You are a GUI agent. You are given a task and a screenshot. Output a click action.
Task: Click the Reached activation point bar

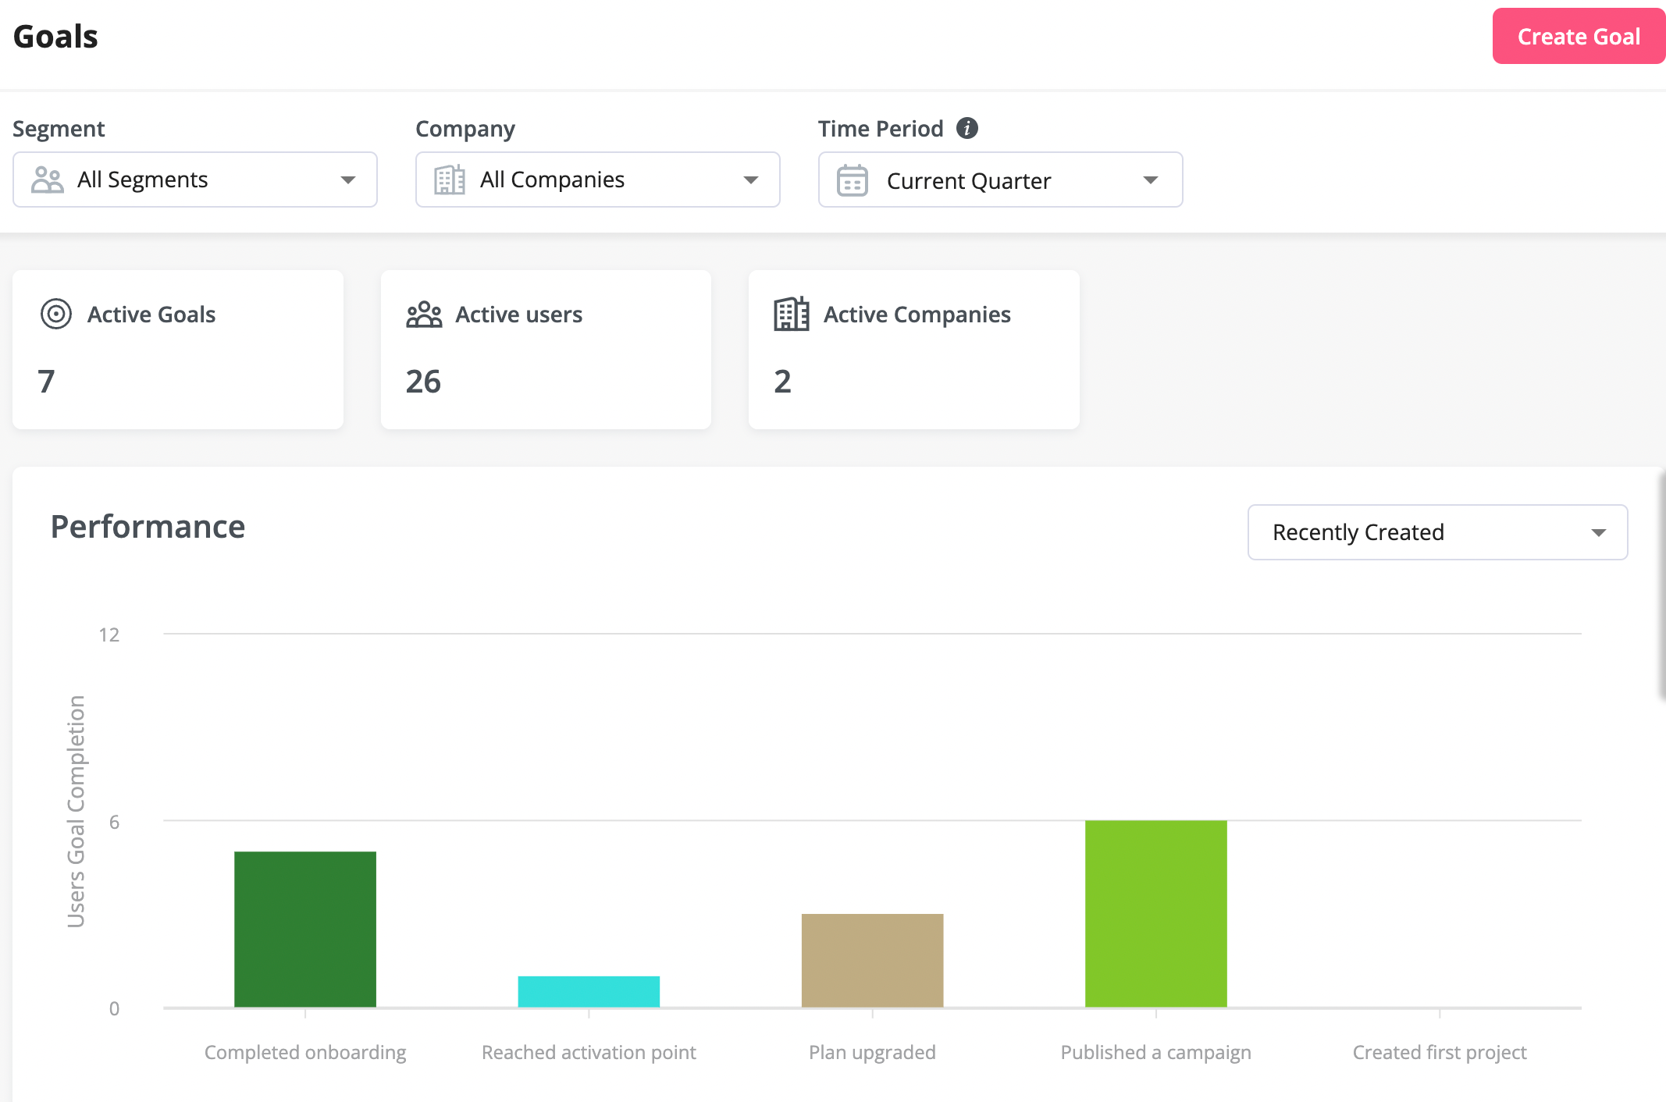(588, 991)
